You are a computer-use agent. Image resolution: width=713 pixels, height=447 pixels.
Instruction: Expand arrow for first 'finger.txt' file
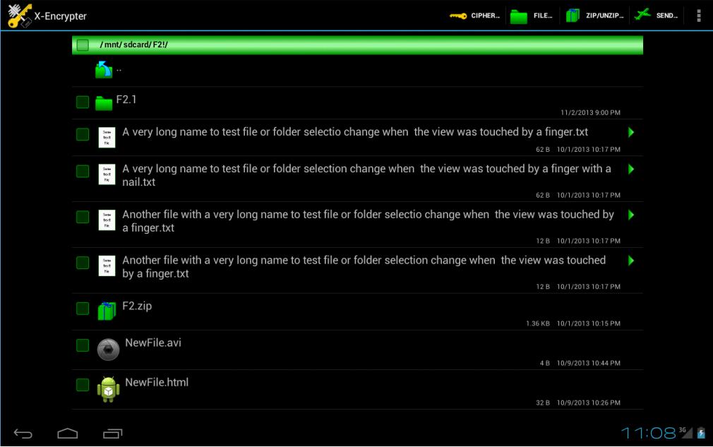pyautogui.click(x=630, y=132)
